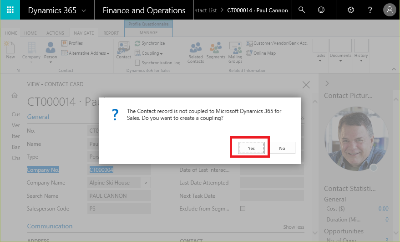Switch to the REPORT ribbon tab
Viewport: 400px width, 242px height.
(x=111, y=33)
